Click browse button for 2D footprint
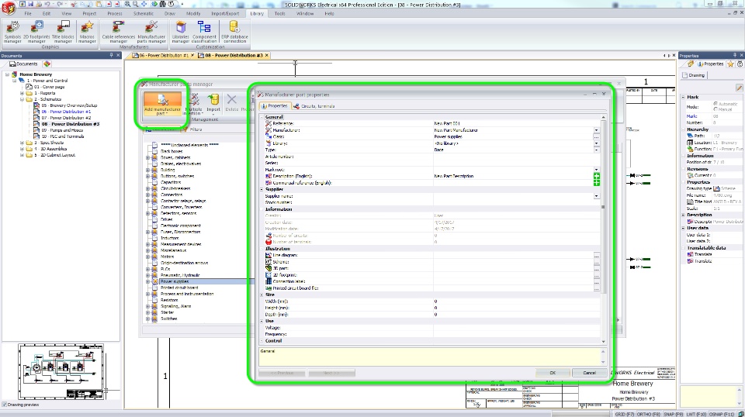Screen dimensions: 745x417 tap(596, 275)
